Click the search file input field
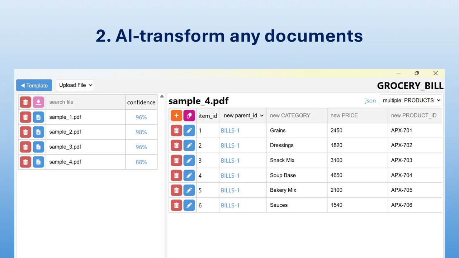This screenshot has width=459, height=258. (x=86, y=102)
